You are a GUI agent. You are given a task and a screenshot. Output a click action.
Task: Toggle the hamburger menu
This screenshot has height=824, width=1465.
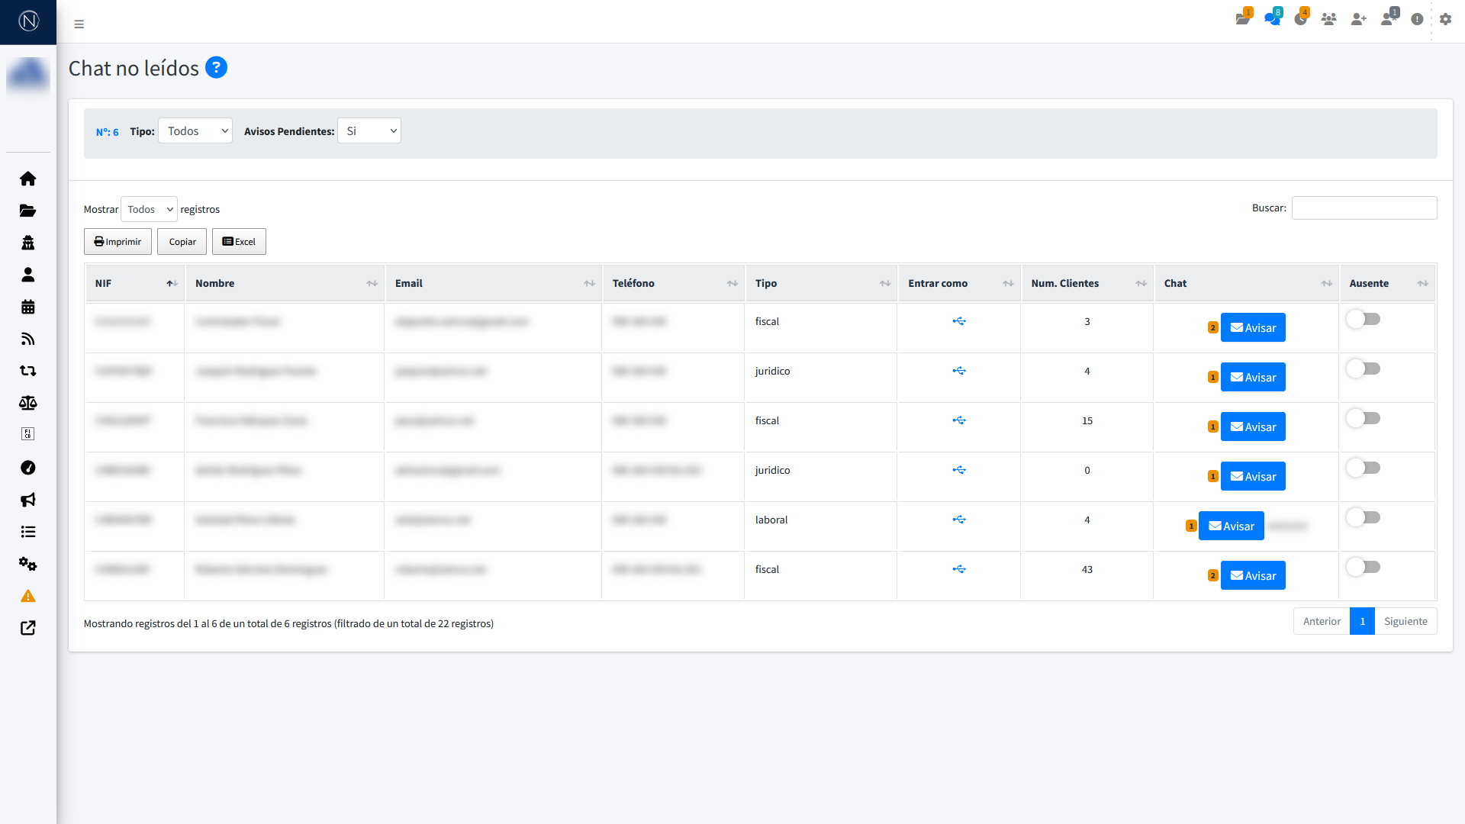[x=79, y=24]
